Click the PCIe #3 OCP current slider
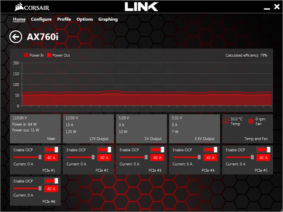This screenshot has width=283, height=212. 134,157
